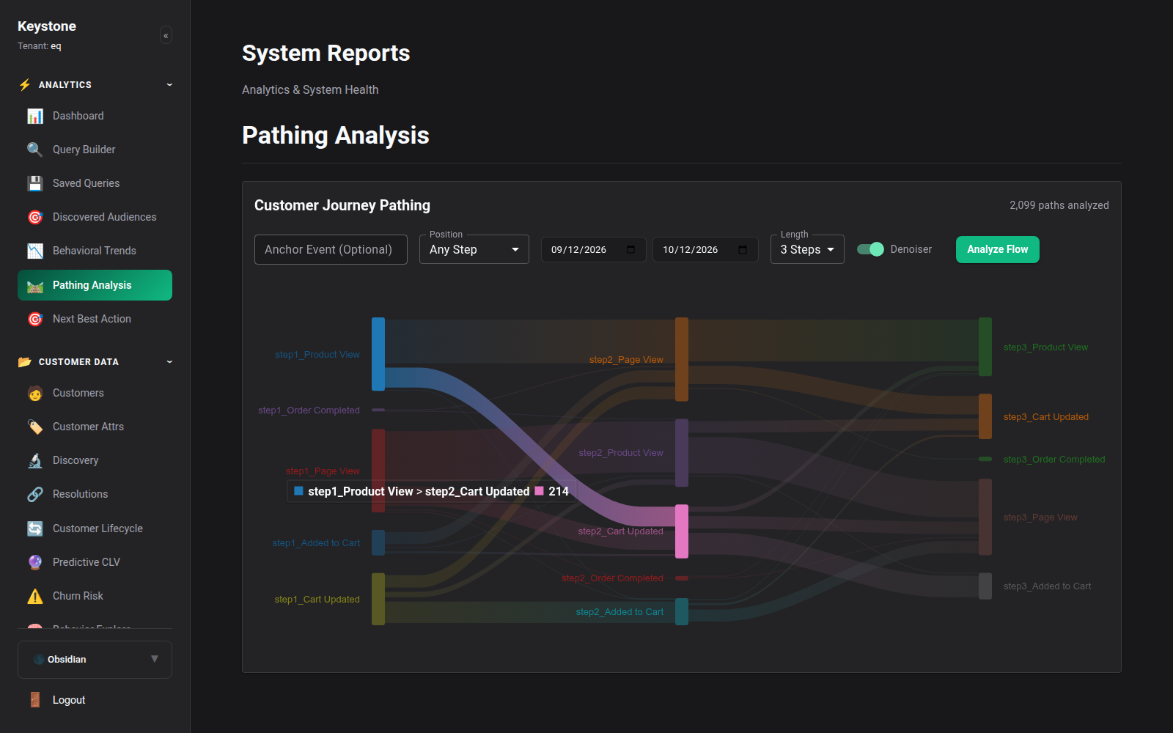Image resolution: width=1173 pixels, height=733 pixels.
Task: Click the Discovered Audiences target icon
Action: tap(35, 217)
